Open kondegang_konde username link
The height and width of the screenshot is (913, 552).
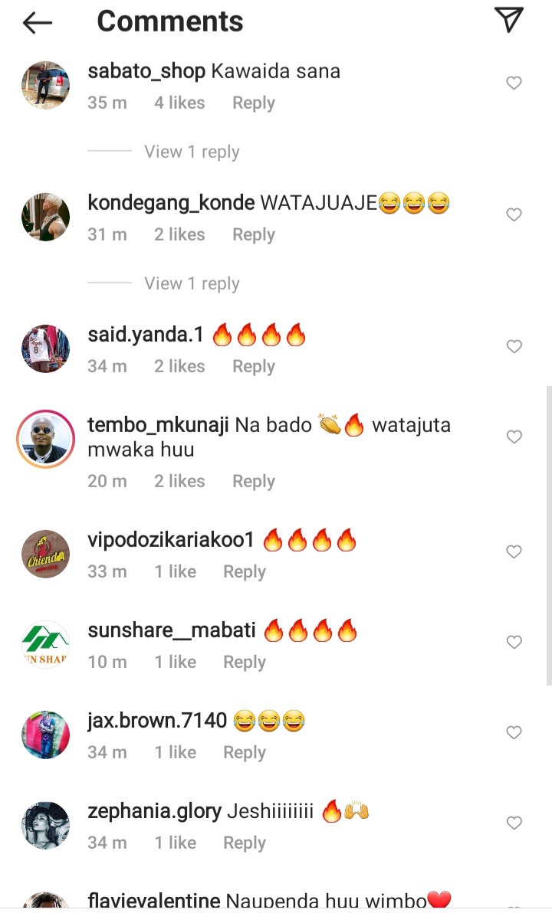171,203
